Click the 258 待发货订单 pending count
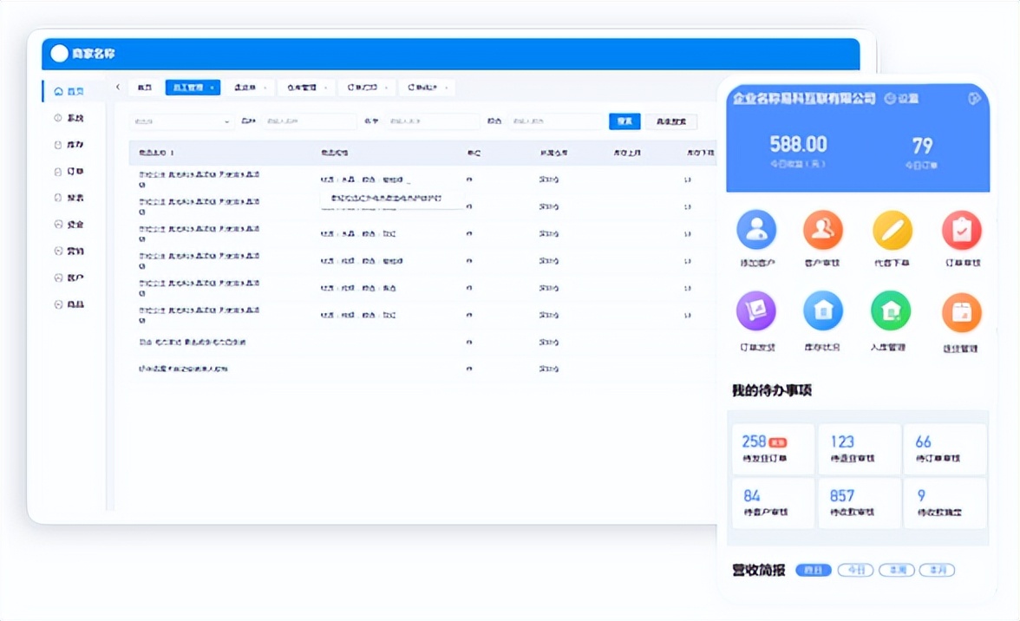1020x621 pixels. pos(772,448)
